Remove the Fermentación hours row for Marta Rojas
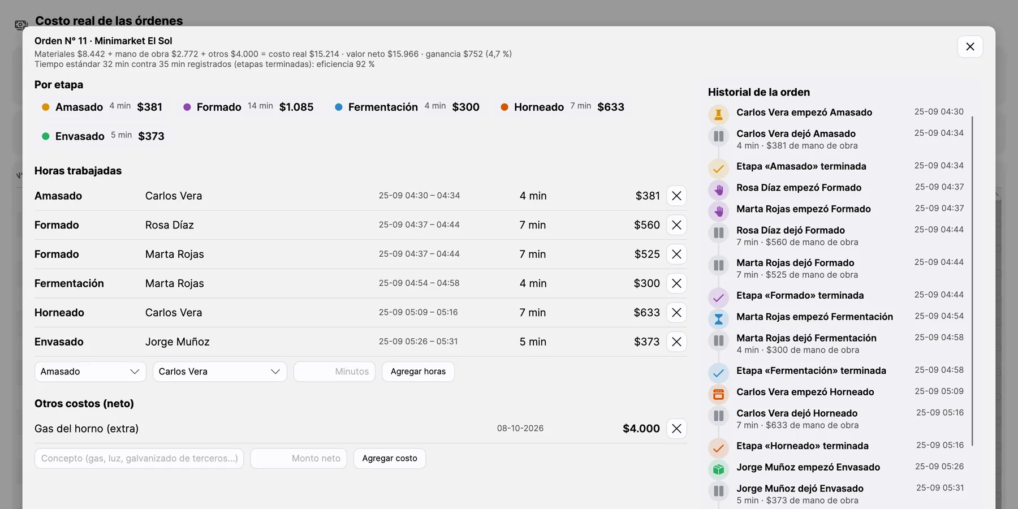1018x509 pixels. pos(676,283)
